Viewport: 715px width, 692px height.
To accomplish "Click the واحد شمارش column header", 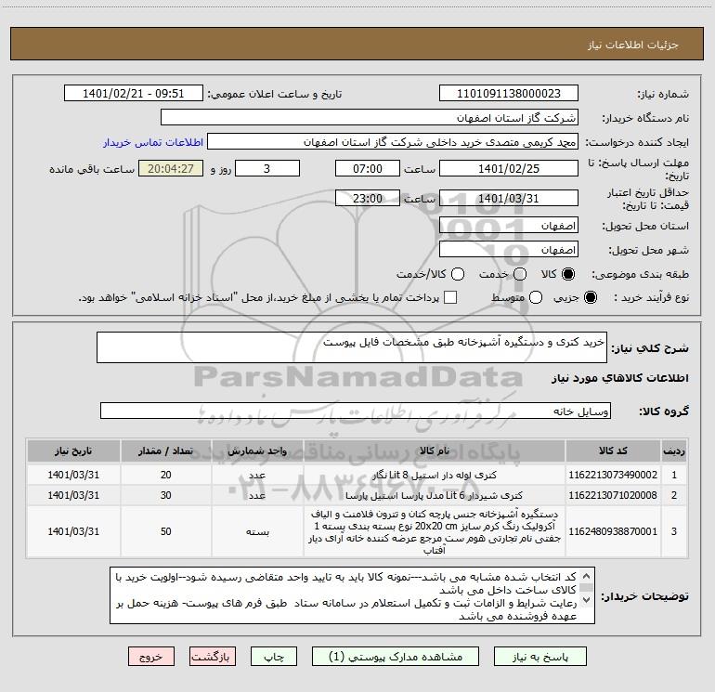I will [x=257, y=450].
